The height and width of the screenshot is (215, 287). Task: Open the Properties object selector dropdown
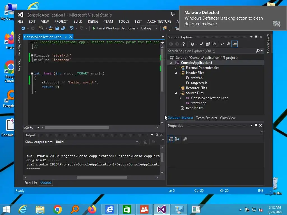click(x=262, y=132)
